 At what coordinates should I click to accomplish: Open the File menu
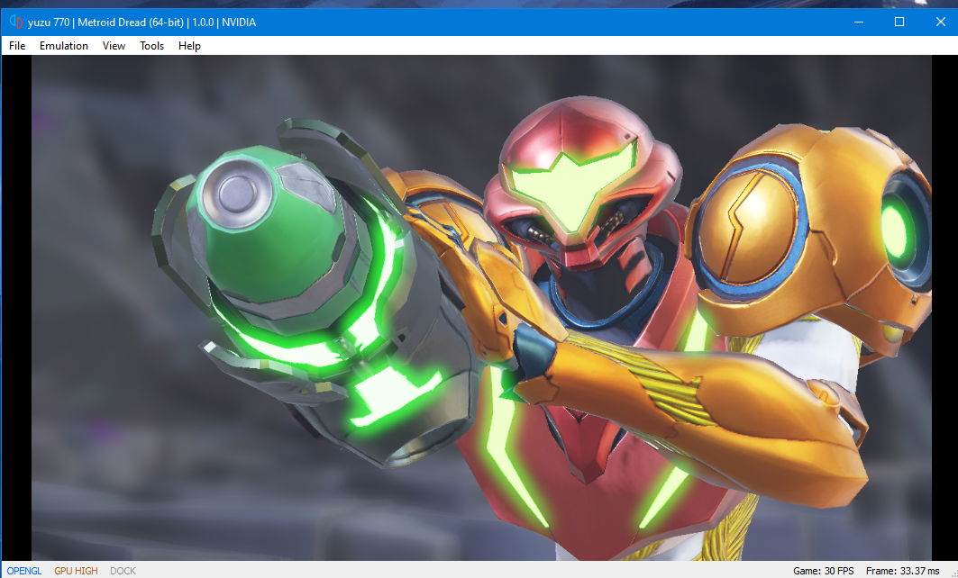pos(17,46)
